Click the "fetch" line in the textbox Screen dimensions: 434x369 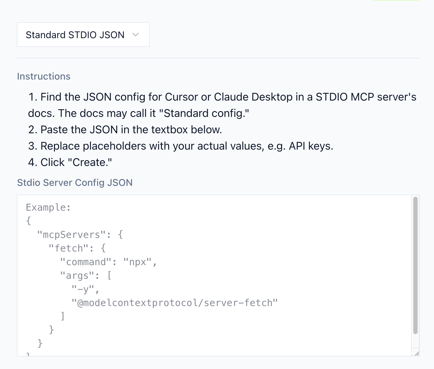77,248
